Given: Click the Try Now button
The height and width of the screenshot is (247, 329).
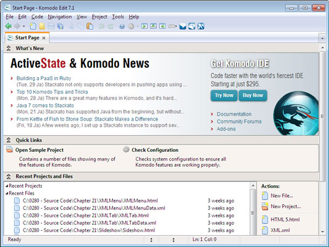Looking at the screenshot, I should pyautogui.click(x=224, y=96).
